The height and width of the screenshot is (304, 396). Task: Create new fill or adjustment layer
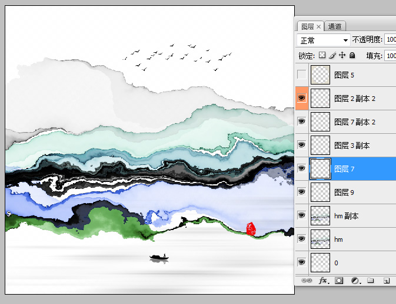pyautogui.click(x=355, y=281)
